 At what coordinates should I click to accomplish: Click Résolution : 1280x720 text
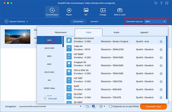pos(112,82)
